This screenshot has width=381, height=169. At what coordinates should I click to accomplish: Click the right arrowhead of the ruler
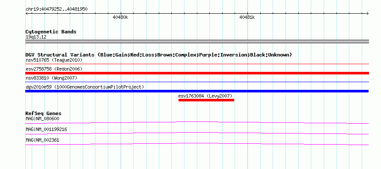tap(368, 13)
